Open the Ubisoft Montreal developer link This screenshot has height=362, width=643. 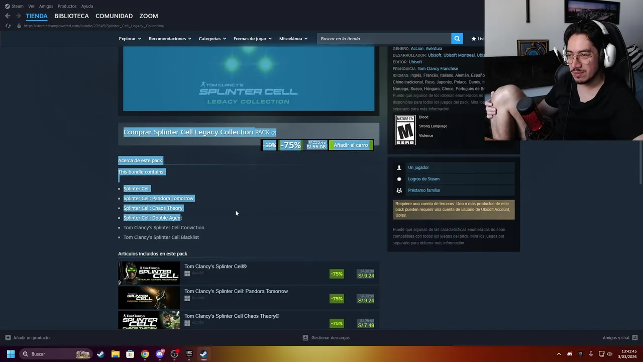[x=459, y=55]
